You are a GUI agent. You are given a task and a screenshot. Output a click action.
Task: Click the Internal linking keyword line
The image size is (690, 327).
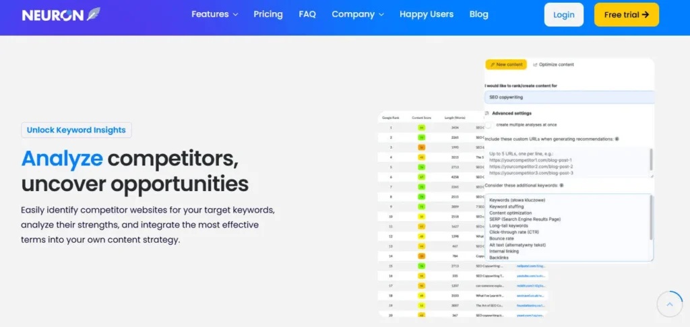point(504,251)
